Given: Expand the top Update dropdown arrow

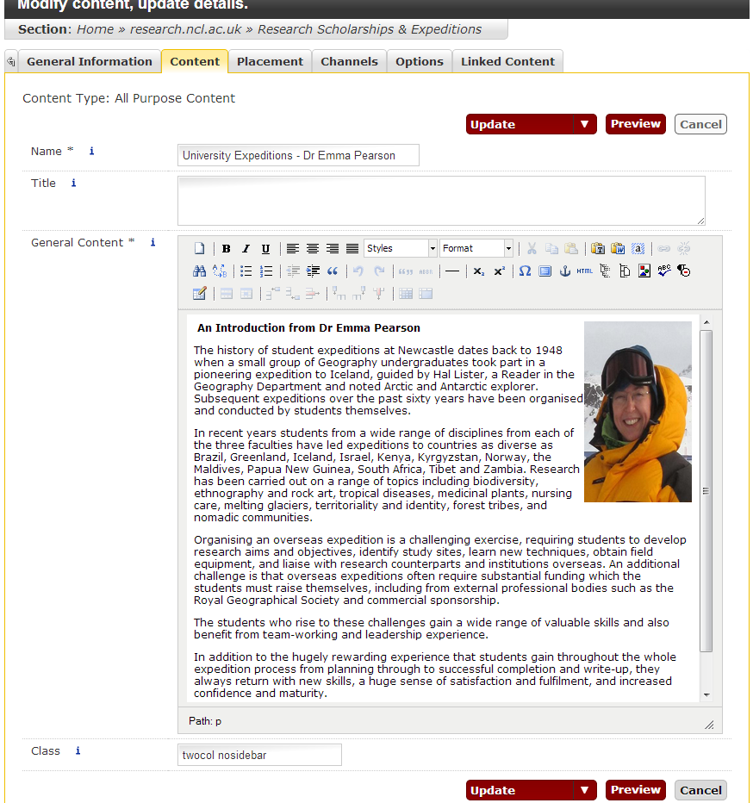Looking at the screenshot, I should click(584, 124).
